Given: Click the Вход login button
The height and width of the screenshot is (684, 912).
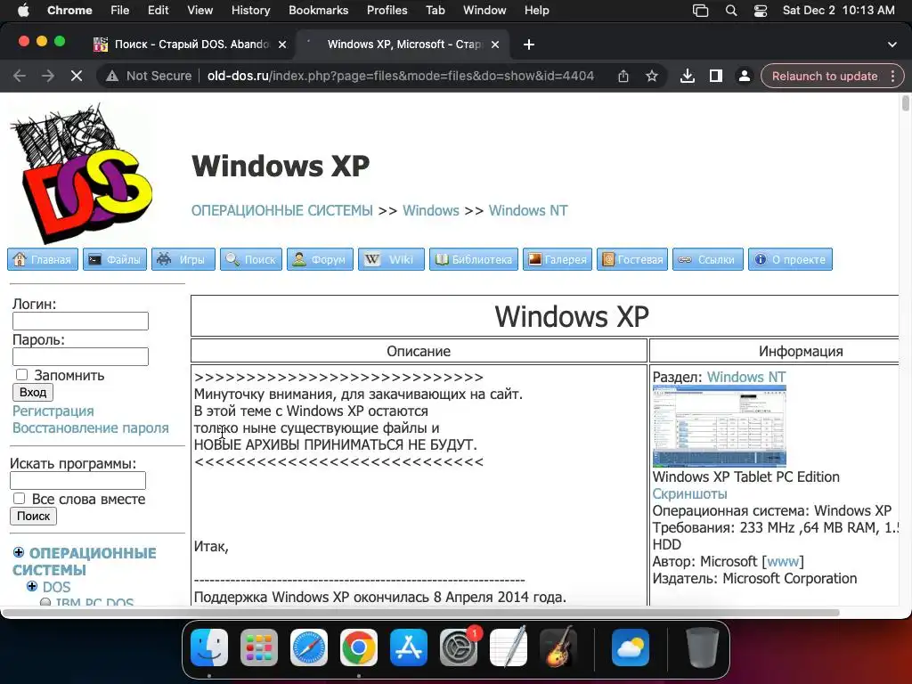Looking at the screenshot, I should [x=33, y=392].
